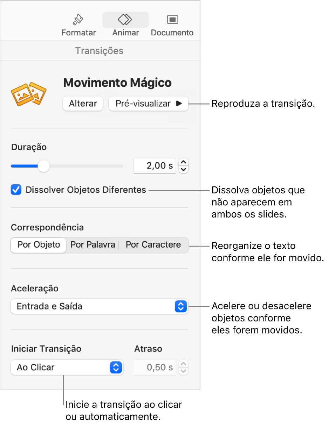Click the Atraso up stepper arrow
This screenshot has height=426, width=329.
coord(184,364)
